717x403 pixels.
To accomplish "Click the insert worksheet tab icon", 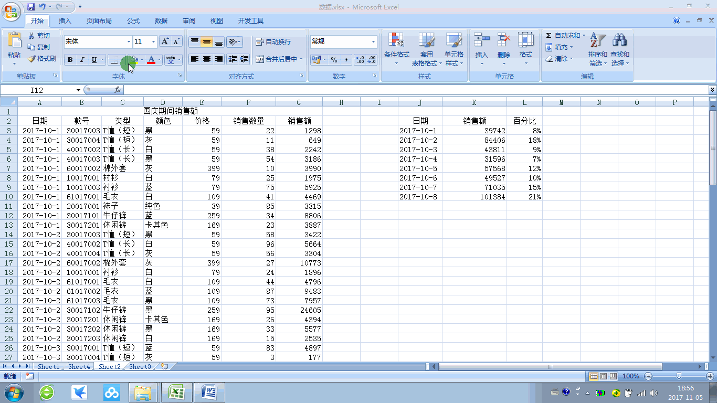I will click(x=164, y=366).
